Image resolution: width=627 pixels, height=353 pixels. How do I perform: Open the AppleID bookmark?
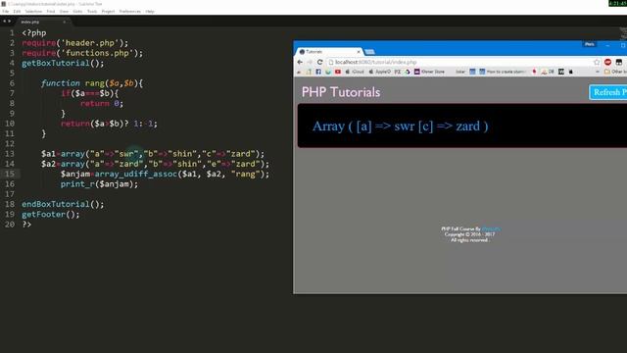point(379,72)
